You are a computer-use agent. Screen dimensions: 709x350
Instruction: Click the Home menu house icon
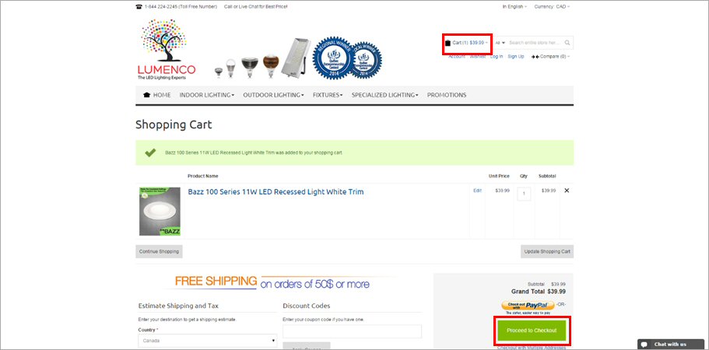146,95
